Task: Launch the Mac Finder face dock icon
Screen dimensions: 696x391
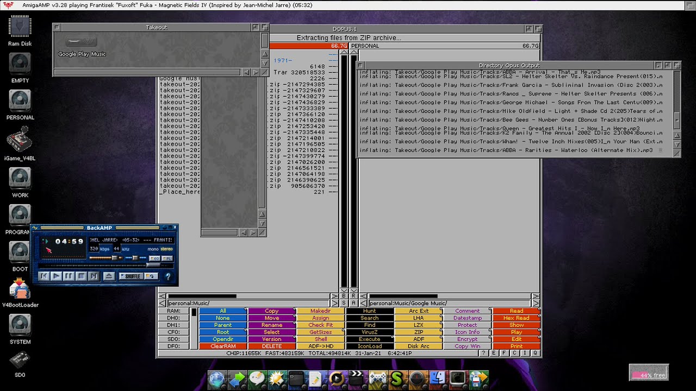Action: 438,379
